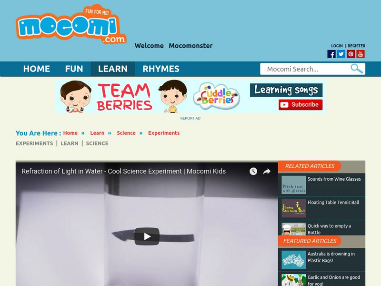Click the YouTube icon near REGISTER
The height and width of the screenshot is (286, 381).
[x=361, y=54]
